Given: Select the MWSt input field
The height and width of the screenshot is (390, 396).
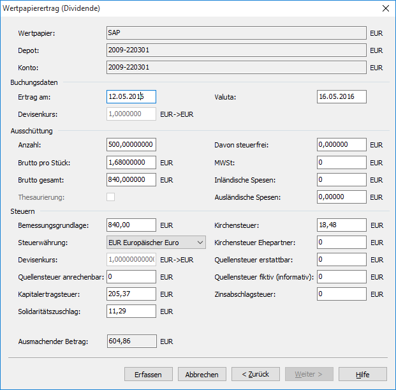Looking at the screenshot, I should pyautogui.click(x=341, y=163).
